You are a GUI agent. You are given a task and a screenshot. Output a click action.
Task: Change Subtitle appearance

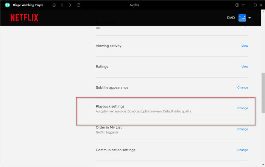[243, 87]
